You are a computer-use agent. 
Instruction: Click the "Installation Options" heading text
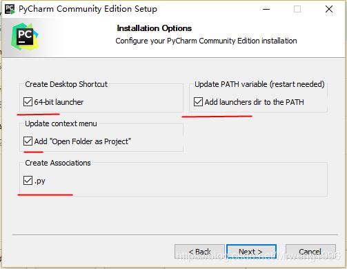point(155,28)
